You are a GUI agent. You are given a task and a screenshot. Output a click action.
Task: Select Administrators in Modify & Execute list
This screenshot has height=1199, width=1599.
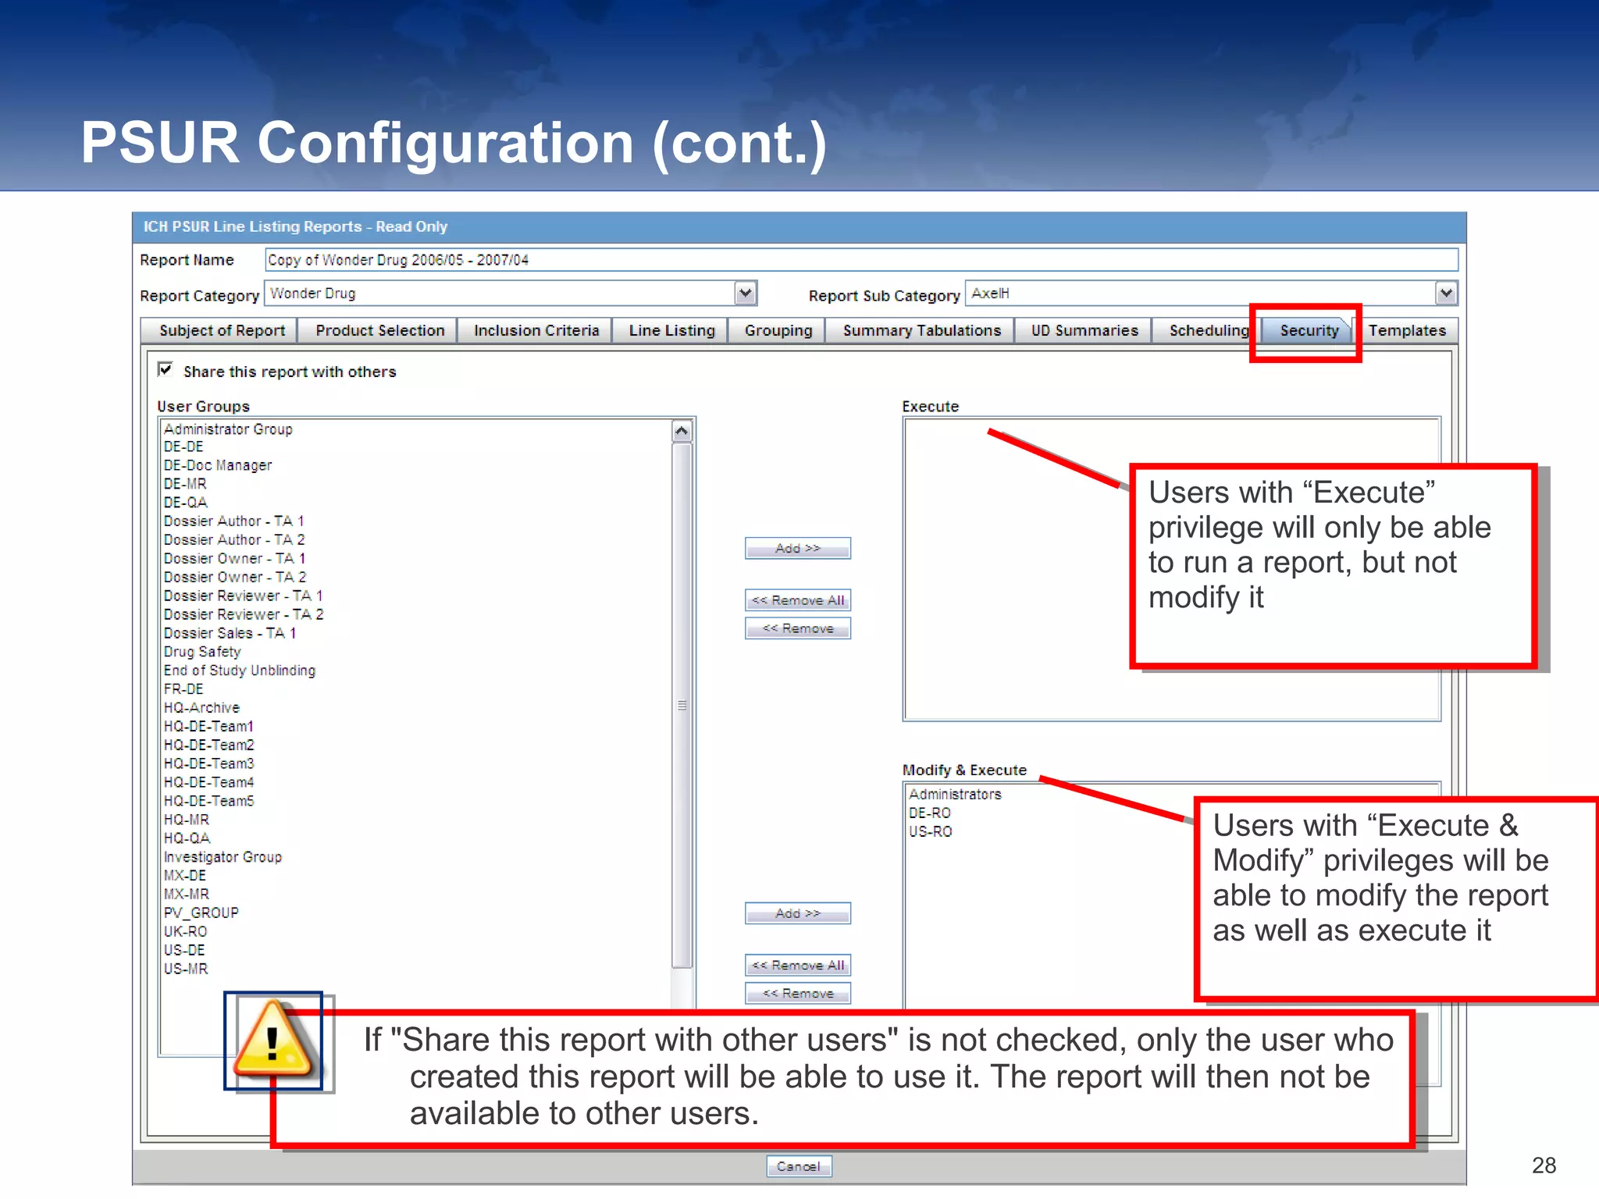coord(955,794)
